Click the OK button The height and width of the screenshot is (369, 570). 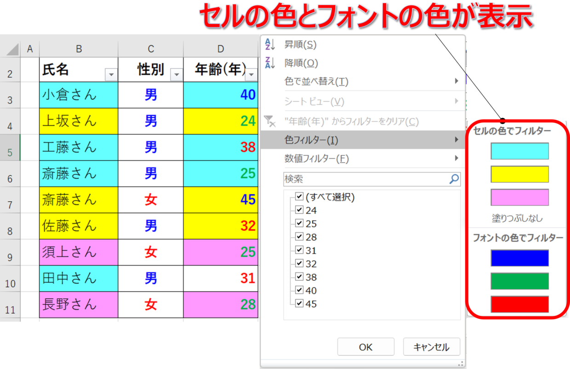tap(366, 347)
